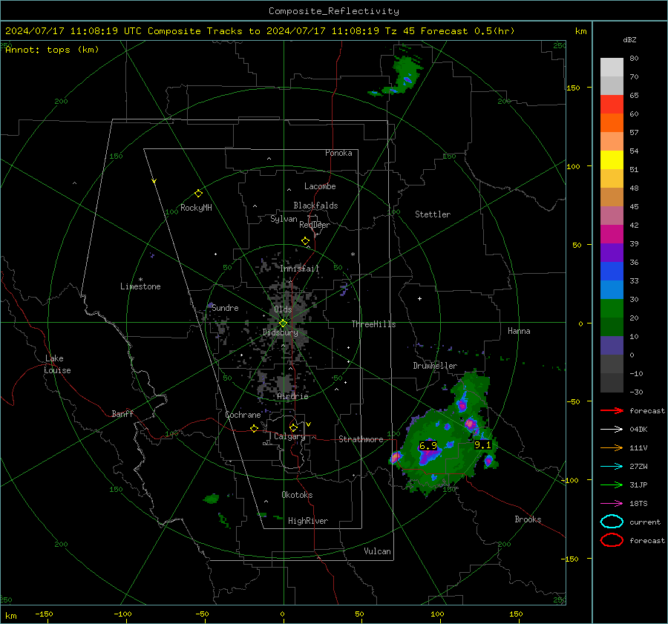Click the Okotoks city label
The image size is (668, 624).
coord(297,495)
